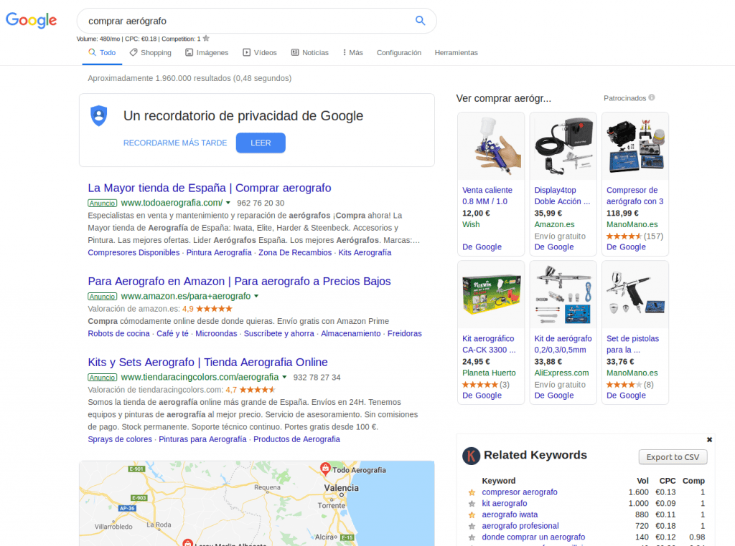
Task: Open La Mayor tienda de España result
Action: [209, 188]
